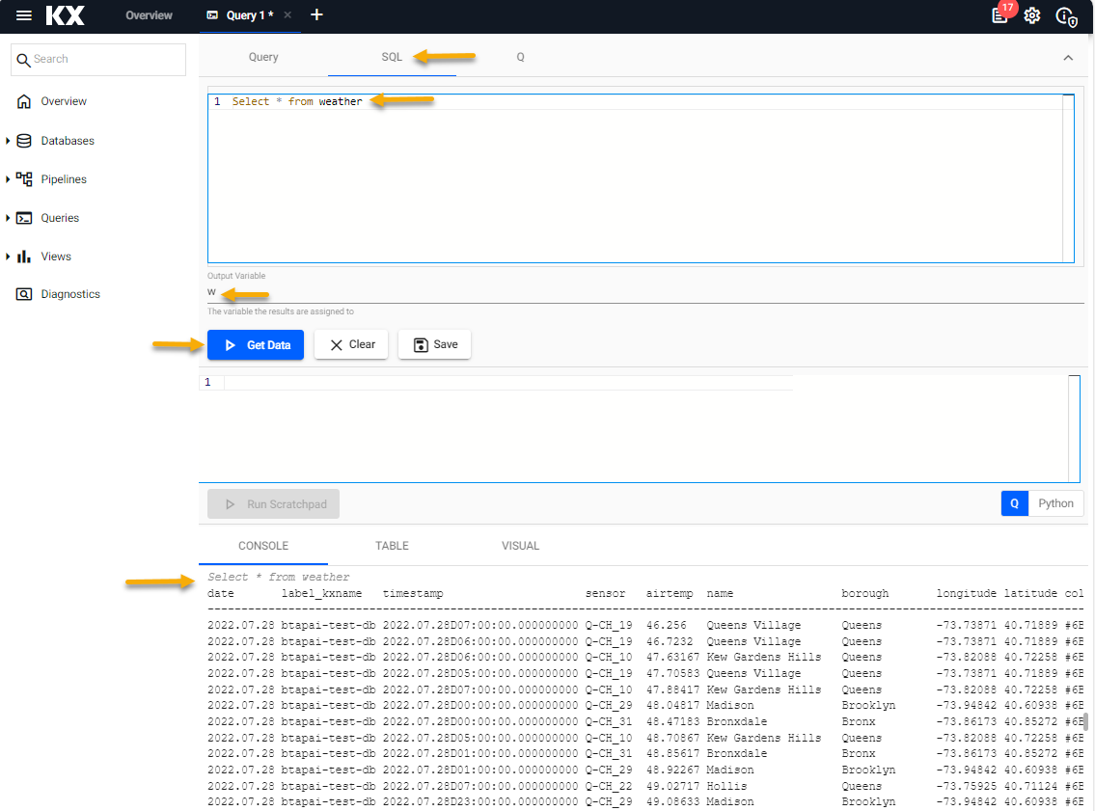
Task: Click the 'timestamp' column header text
Action: pyautogui.click(x=413, y=593)
